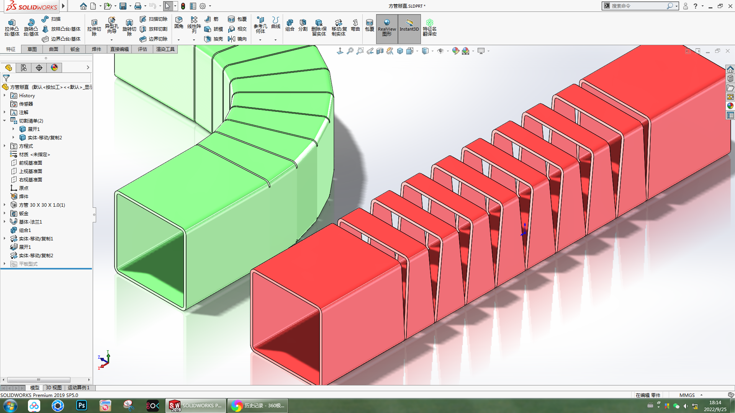Viewport: 735px width, 413px height.
Task: Open the DisplayManager color-ball tab
Action: pos(54,68)
